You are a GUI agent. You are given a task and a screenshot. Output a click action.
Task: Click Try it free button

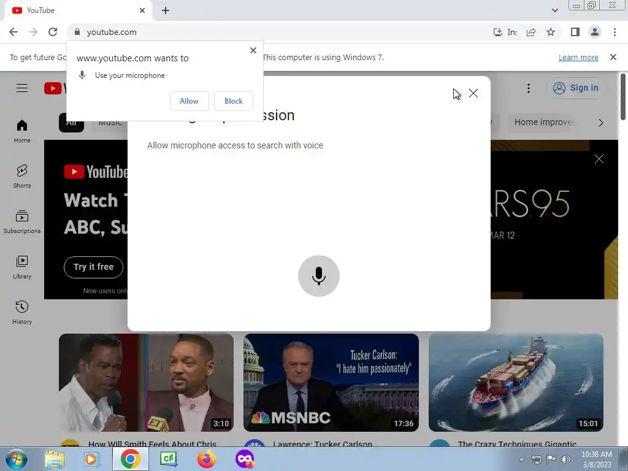coord(94,267)
